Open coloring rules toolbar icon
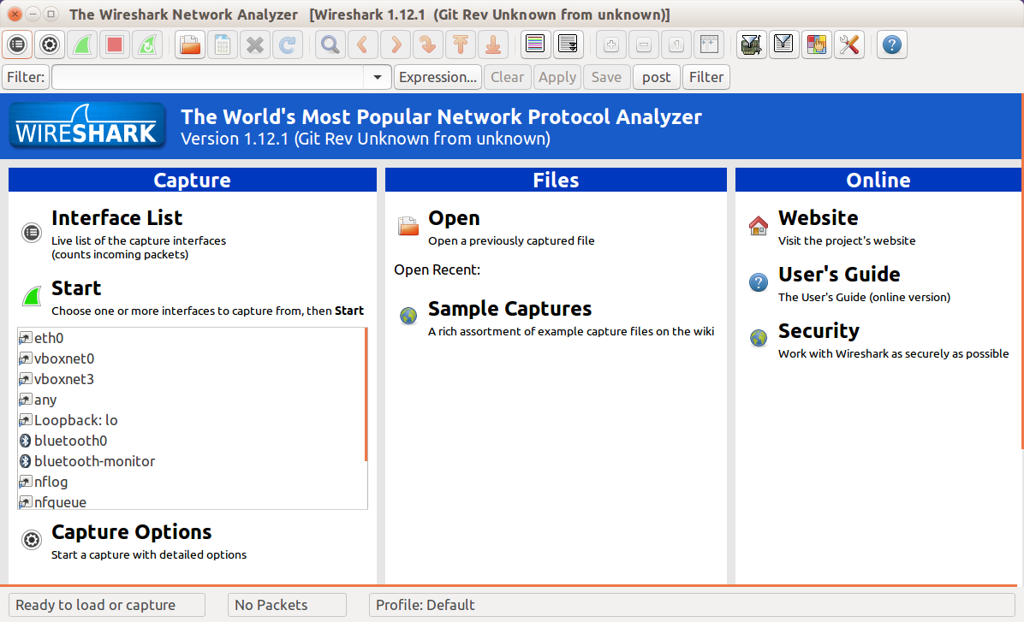1024x622 pixels. 816,44
